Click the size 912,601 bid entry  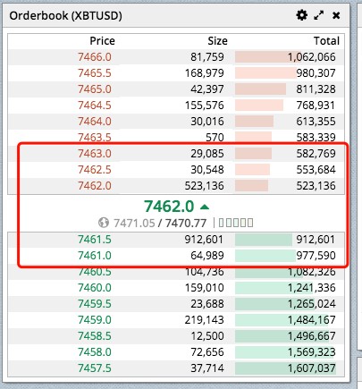pyautogui.click(x=204, y=240)
